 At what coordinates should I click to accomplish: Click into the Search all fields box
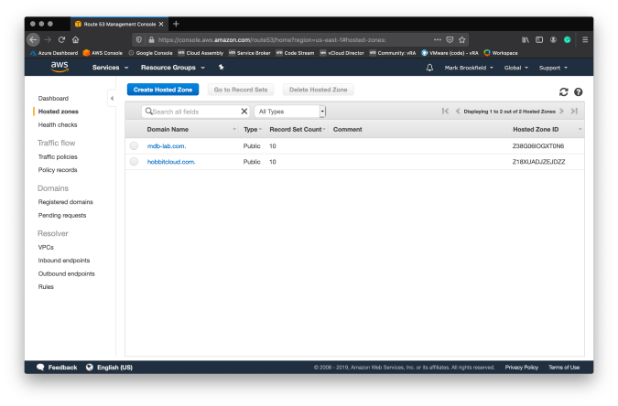point(194,112)
